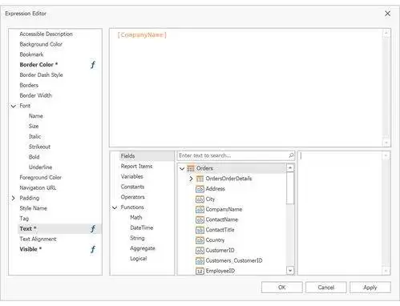Image resolution: width=400 pixels, height=306 pixels.
Task: Click the function icon beside Text property
Action: pyautogui.click(x=93, y=229)
